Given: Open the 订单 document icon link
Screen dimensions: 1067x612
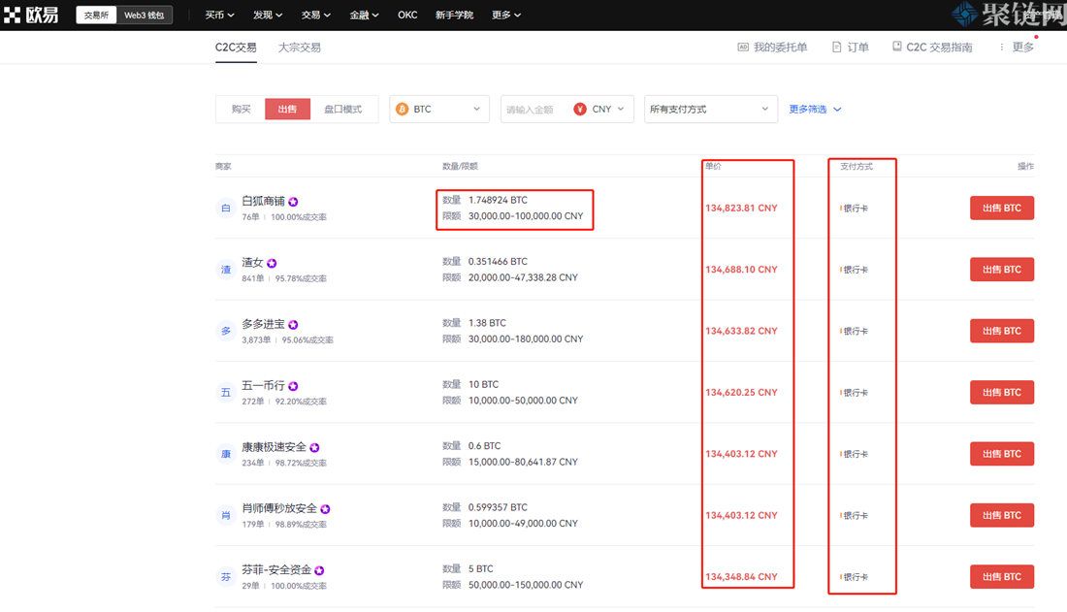Looking at the screenshot, I should [837, 47].
